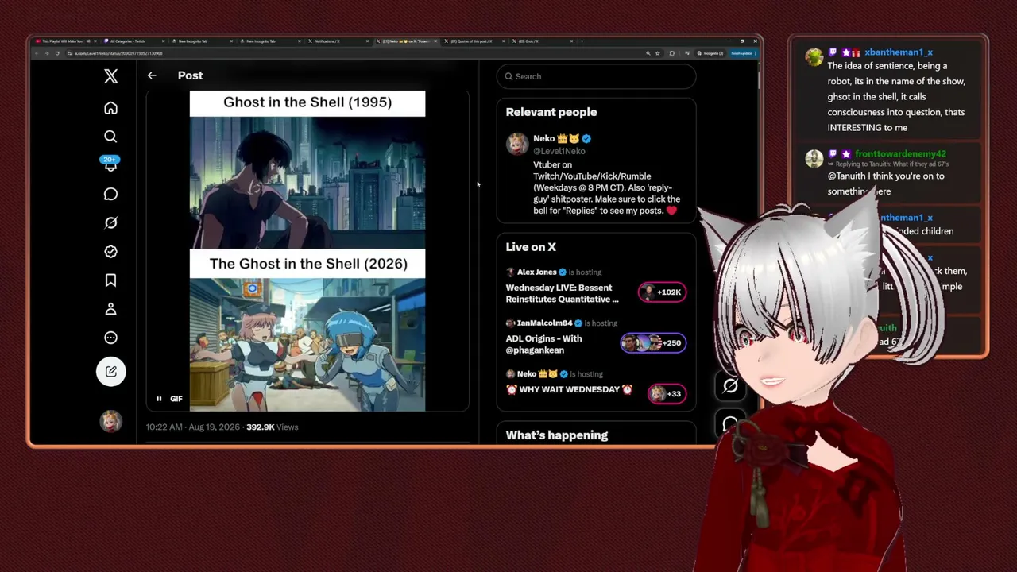The image size is (1017, 572).
Task: Open Bookmarks in the sidebar
Action: 110,280
